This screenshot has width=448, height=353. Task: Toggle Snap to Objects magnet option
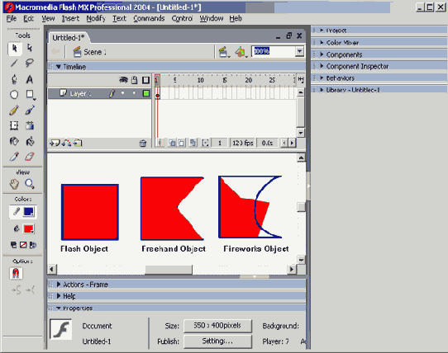[16, 273]
